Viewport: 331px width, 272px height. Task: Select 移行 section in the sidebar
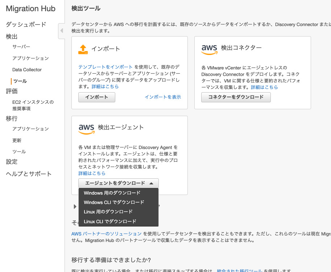coord(12,118)
